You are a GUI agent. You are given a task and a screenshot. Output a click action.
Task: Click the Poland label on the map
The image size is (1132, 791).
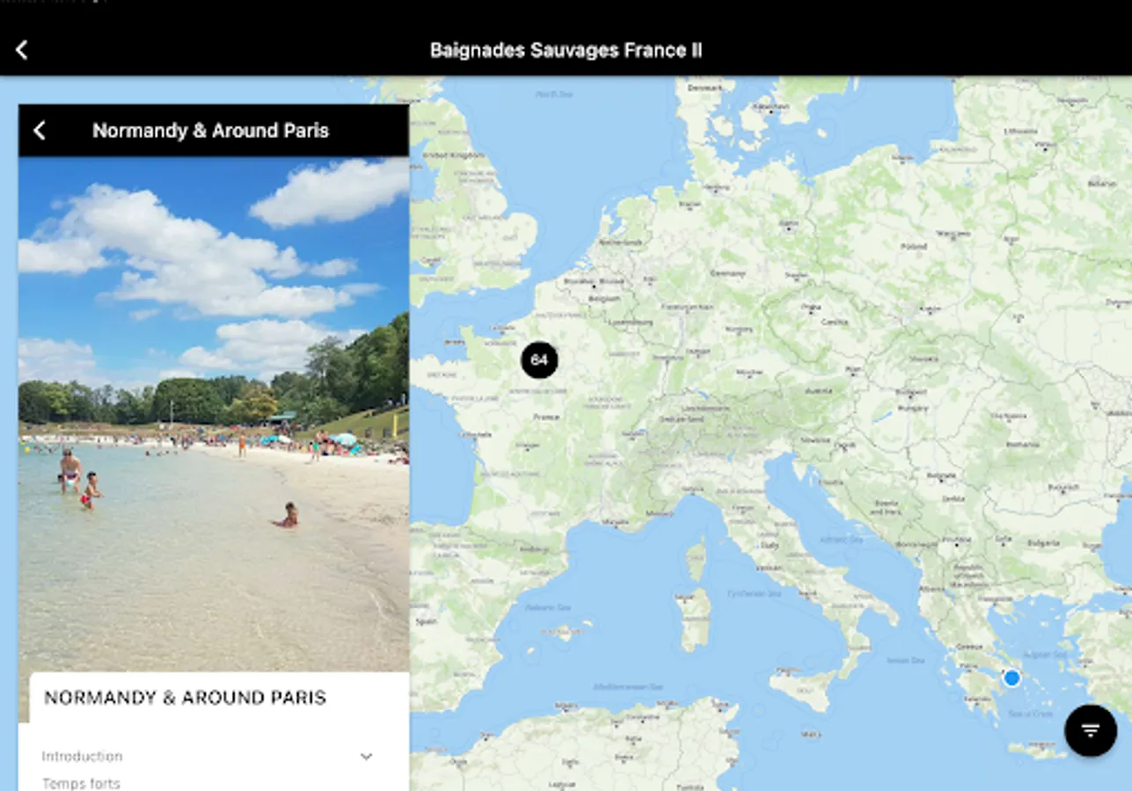(914, 247)
